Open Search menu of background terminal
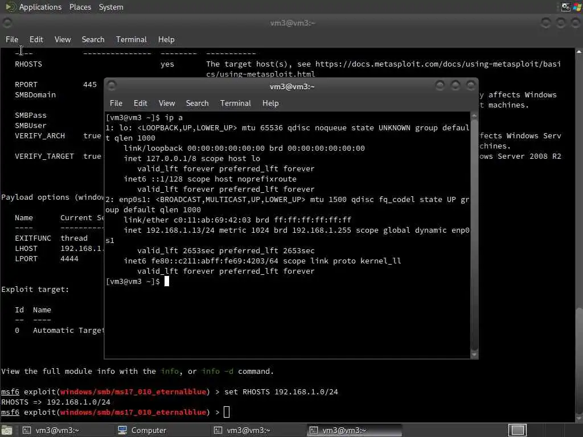583x437 pixels. click(93, 39)
